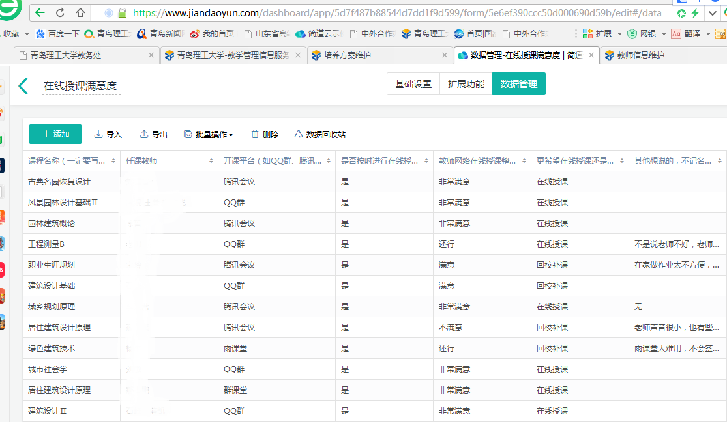
Task: Click 导出 (Export) in the toolbar
Action: click(154, 135)
